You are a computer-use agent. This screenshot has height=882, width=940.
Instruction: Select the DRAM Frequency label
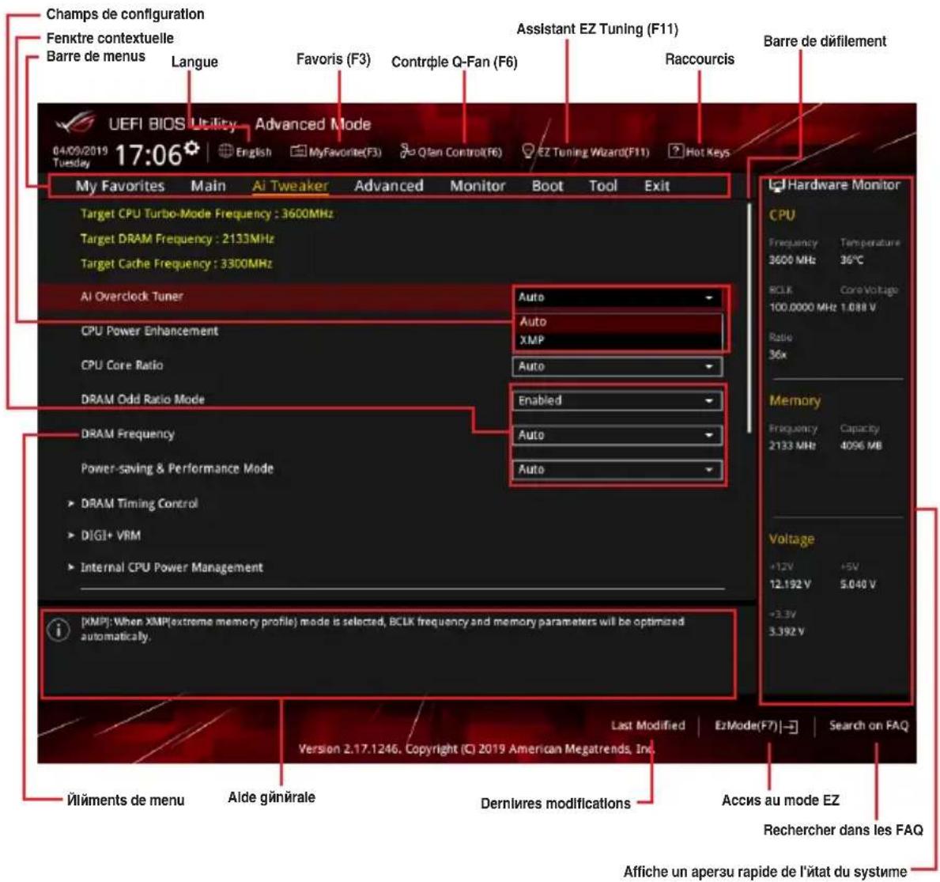click(x=128, y=434)
